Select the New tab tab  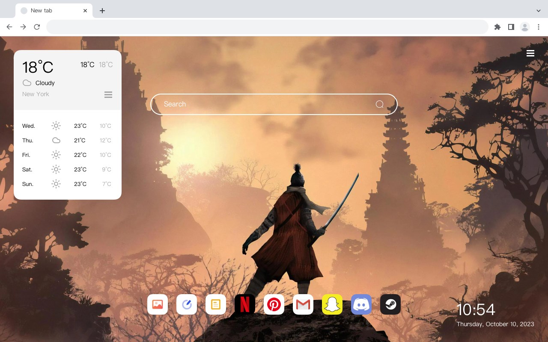pyautogui.click(x=54, y=11)
